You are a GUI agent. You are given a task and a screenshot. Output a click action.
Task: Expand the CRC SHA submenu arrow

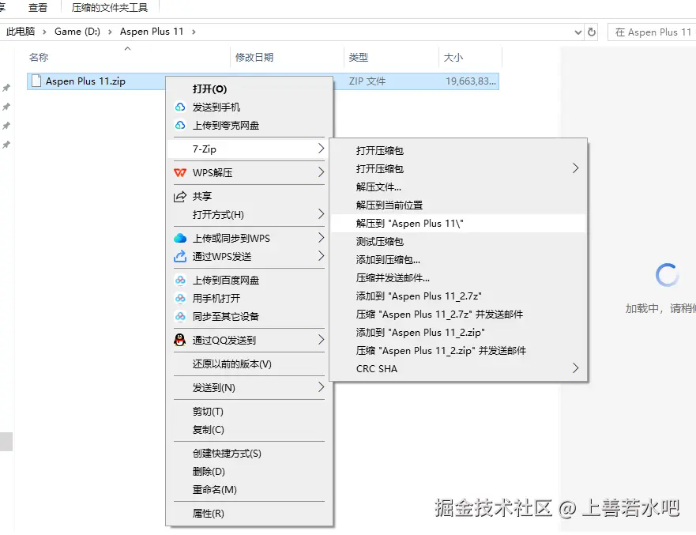576,368
